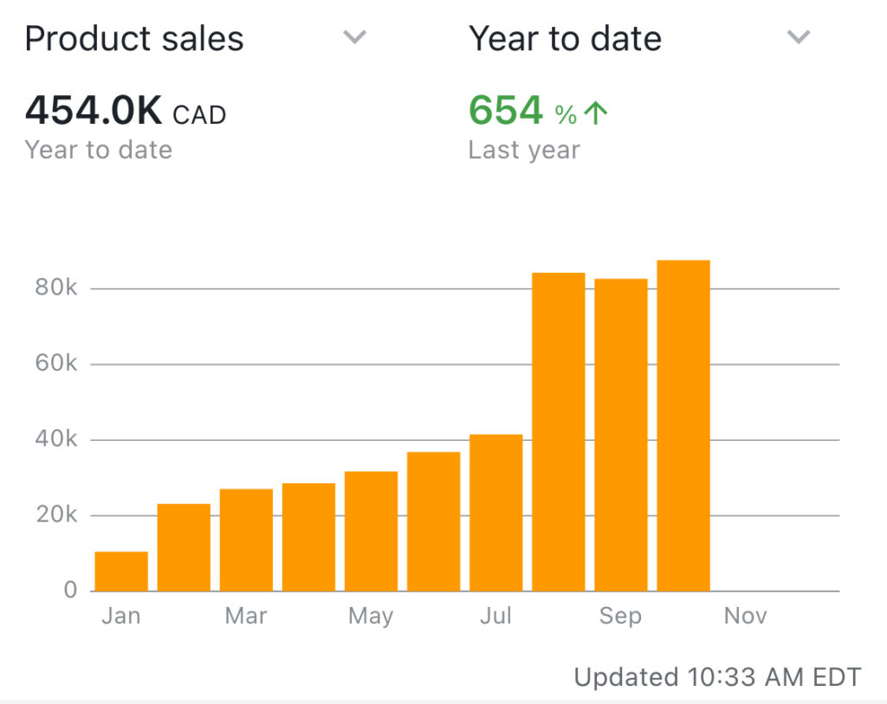Click the 80k axis label
Screen dimensions: 887x704
coord(56,288)
